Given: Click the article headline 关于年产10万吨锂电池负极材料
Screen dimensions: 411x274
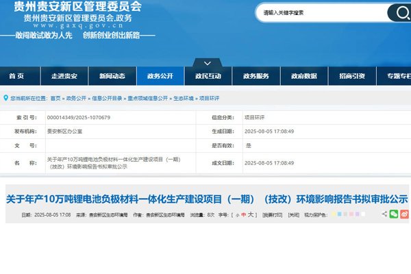Looking at the screenshot, I should [207, 199].
